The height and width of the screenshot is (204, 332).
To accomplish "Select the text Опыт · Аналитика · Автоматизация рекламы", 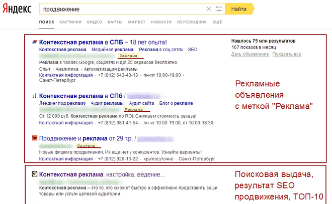I will click(89, 69).
